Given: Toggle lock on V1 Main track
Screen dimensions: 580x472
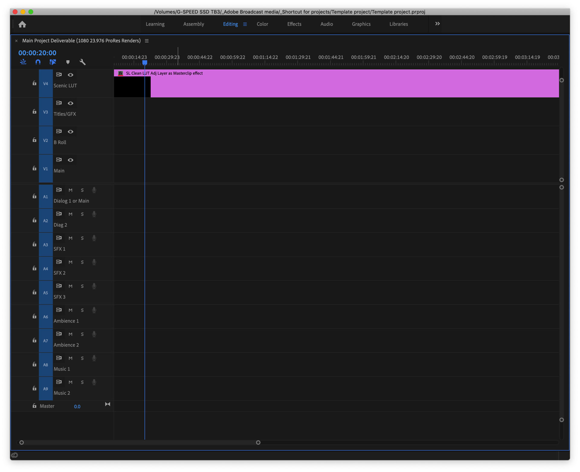Looking at the screenshot, I should click(34, 169).
